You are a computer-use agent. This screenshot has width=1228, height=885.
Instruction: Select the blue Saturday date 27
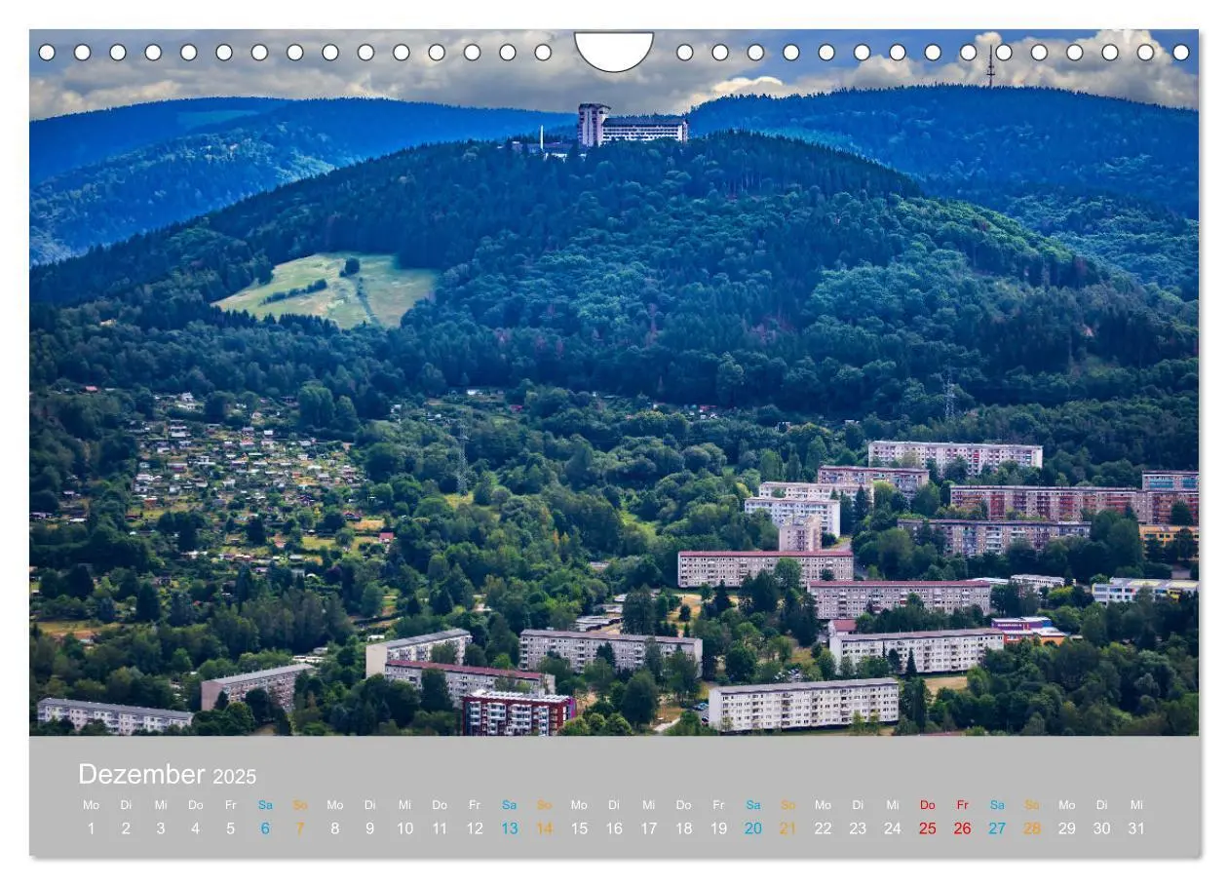tap(997, 828)
